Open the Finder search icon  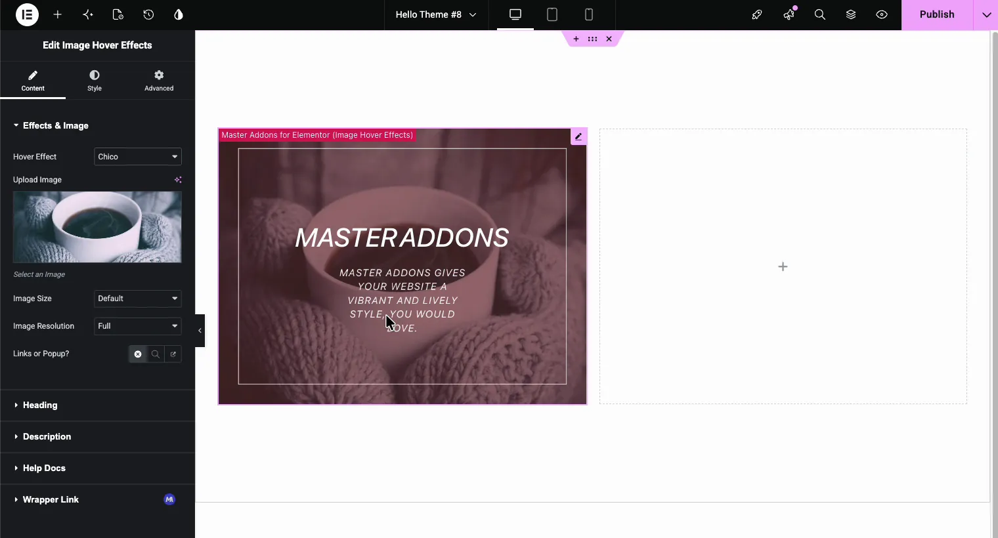pyautogui.click(x=820, y=14)
